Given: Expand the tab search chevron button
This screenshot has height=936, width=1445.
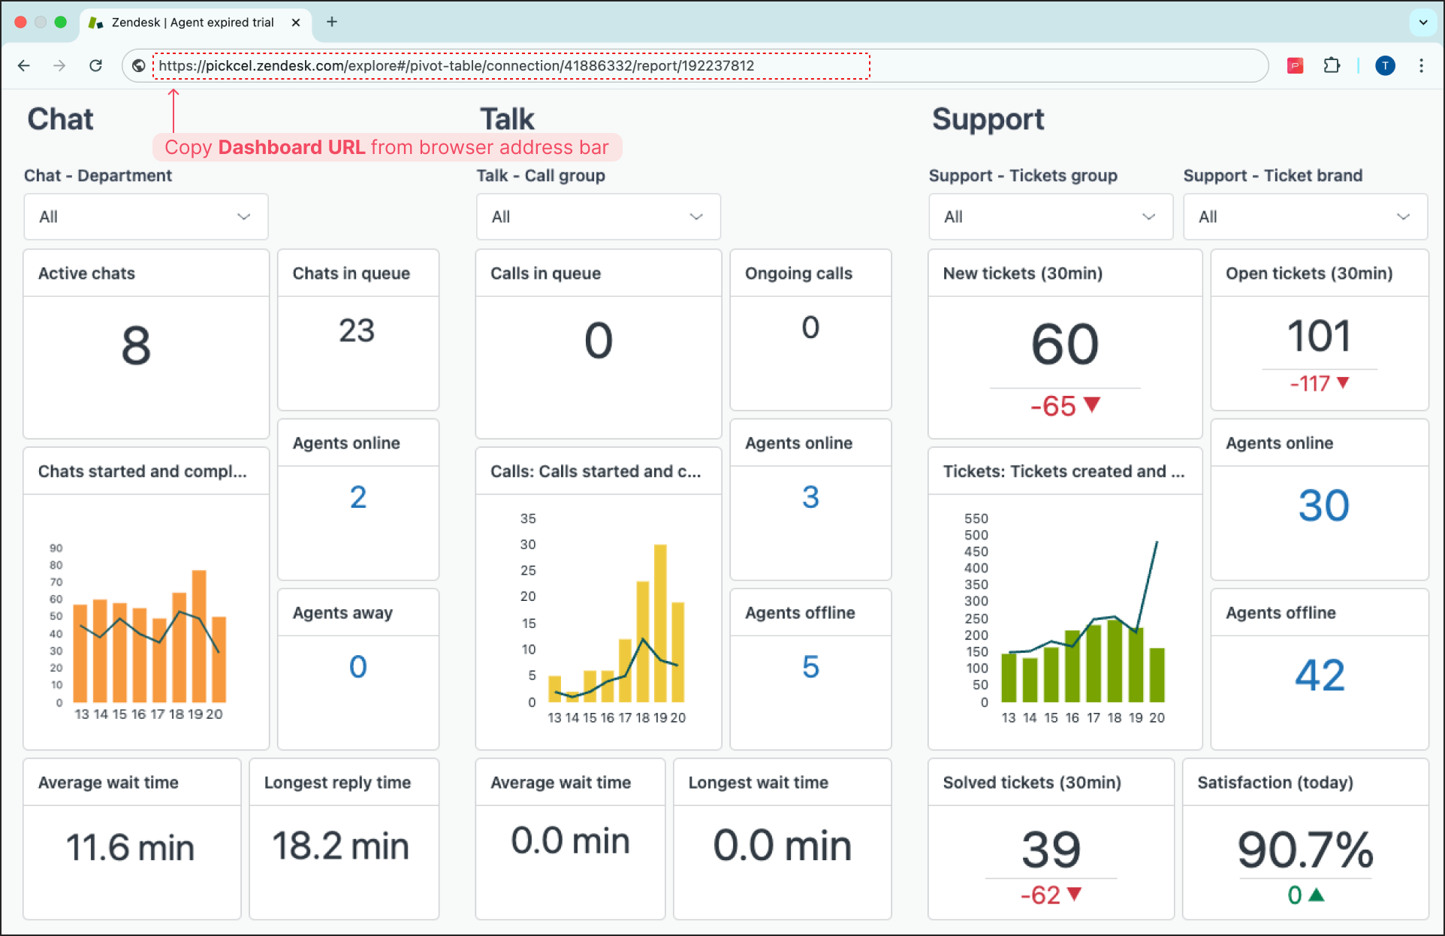Looking at the screenshot, I should [x=1422, y=22].
